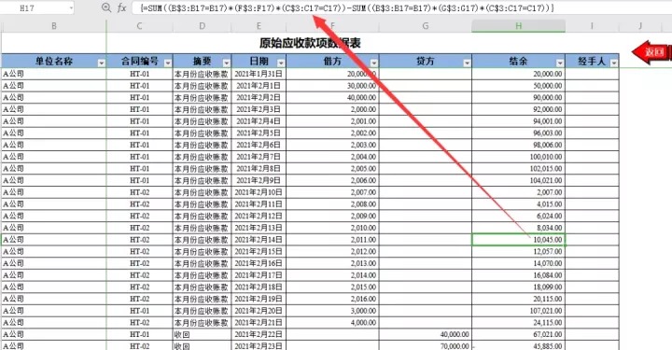The image size is (672, 350).
Task: Select column J header
Action: (640, 26)
